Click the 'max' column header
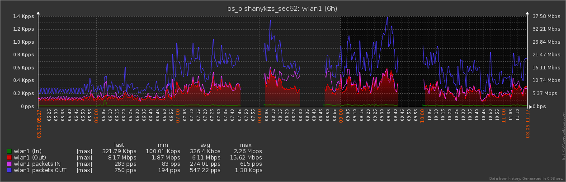This screenshot has width=566, height=182. click(246, 145)
